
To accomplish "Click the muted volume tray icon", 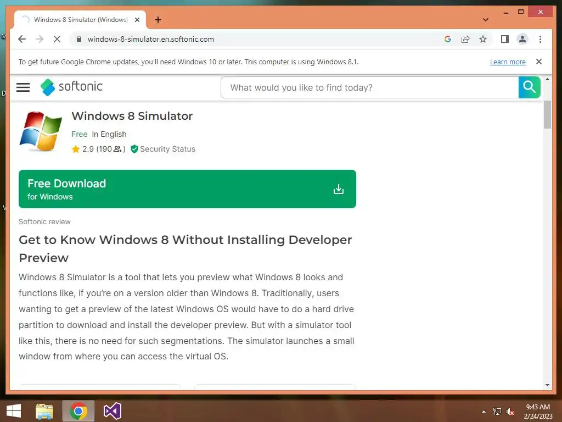I will tap(510, 412).
